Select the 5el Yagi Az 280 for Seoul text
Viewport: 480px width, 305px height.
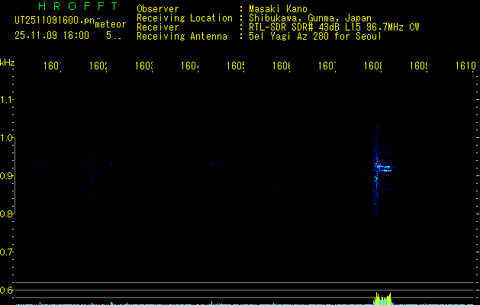tap(315, 37)
